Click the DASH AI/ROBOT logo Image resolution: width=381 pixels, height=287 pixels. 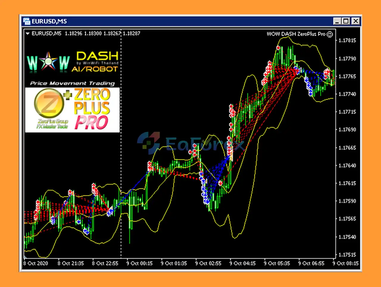[95, 62]
